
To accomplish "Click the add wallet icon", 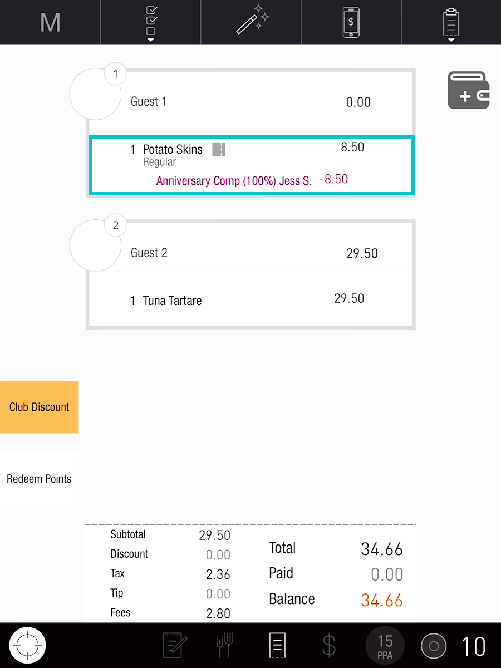I will coord(468,90).
